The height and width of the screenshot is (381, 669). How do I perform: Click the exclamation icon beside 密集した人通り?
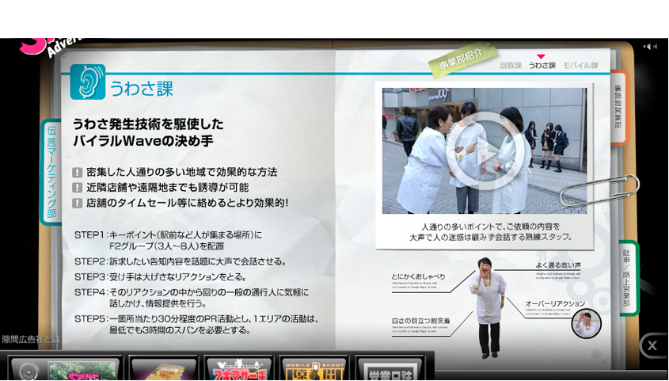click(x=78, y=173)
